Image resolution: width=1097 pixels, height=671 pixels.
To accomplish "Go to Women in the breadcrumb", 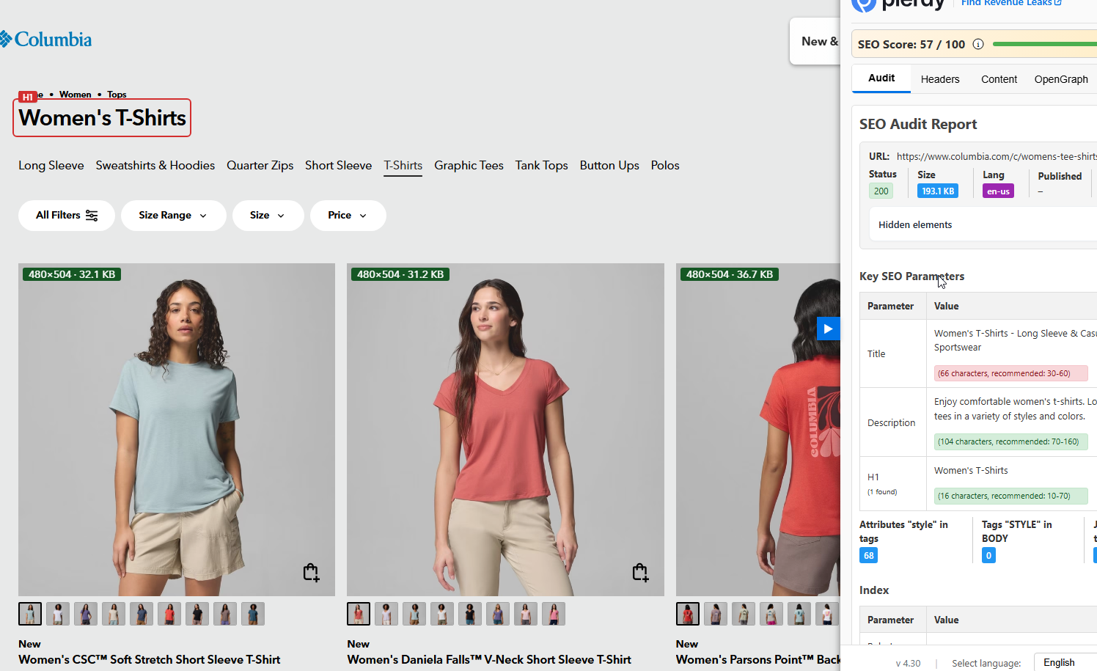I will click(76, 95).
